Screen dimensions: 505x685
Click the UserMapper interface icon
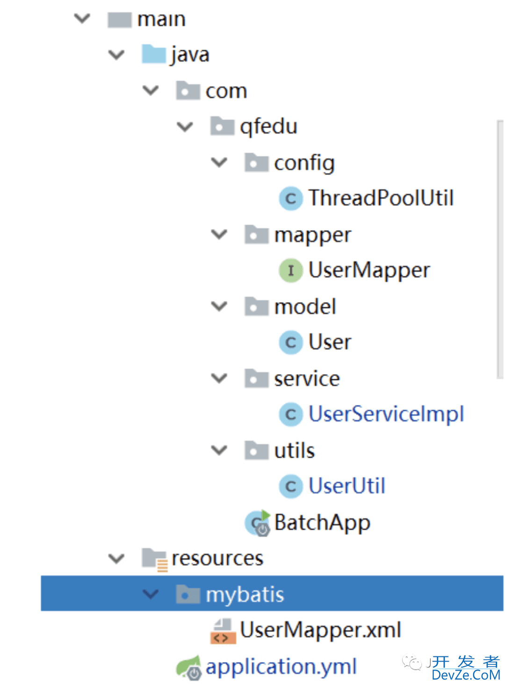click(x=290, y=270)
